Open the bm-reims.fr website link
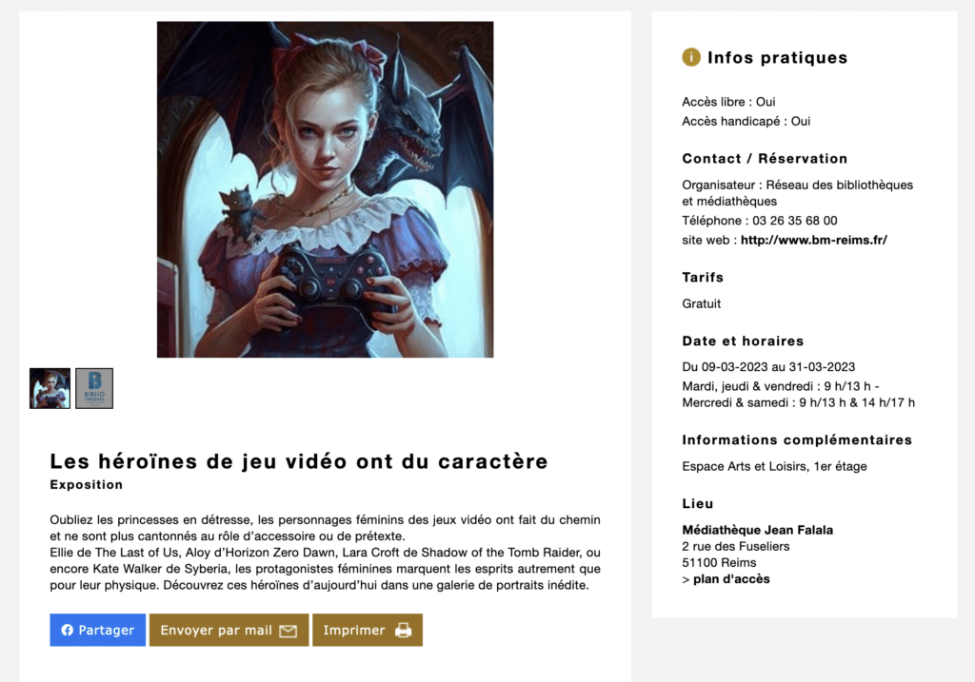 (814, 240)
